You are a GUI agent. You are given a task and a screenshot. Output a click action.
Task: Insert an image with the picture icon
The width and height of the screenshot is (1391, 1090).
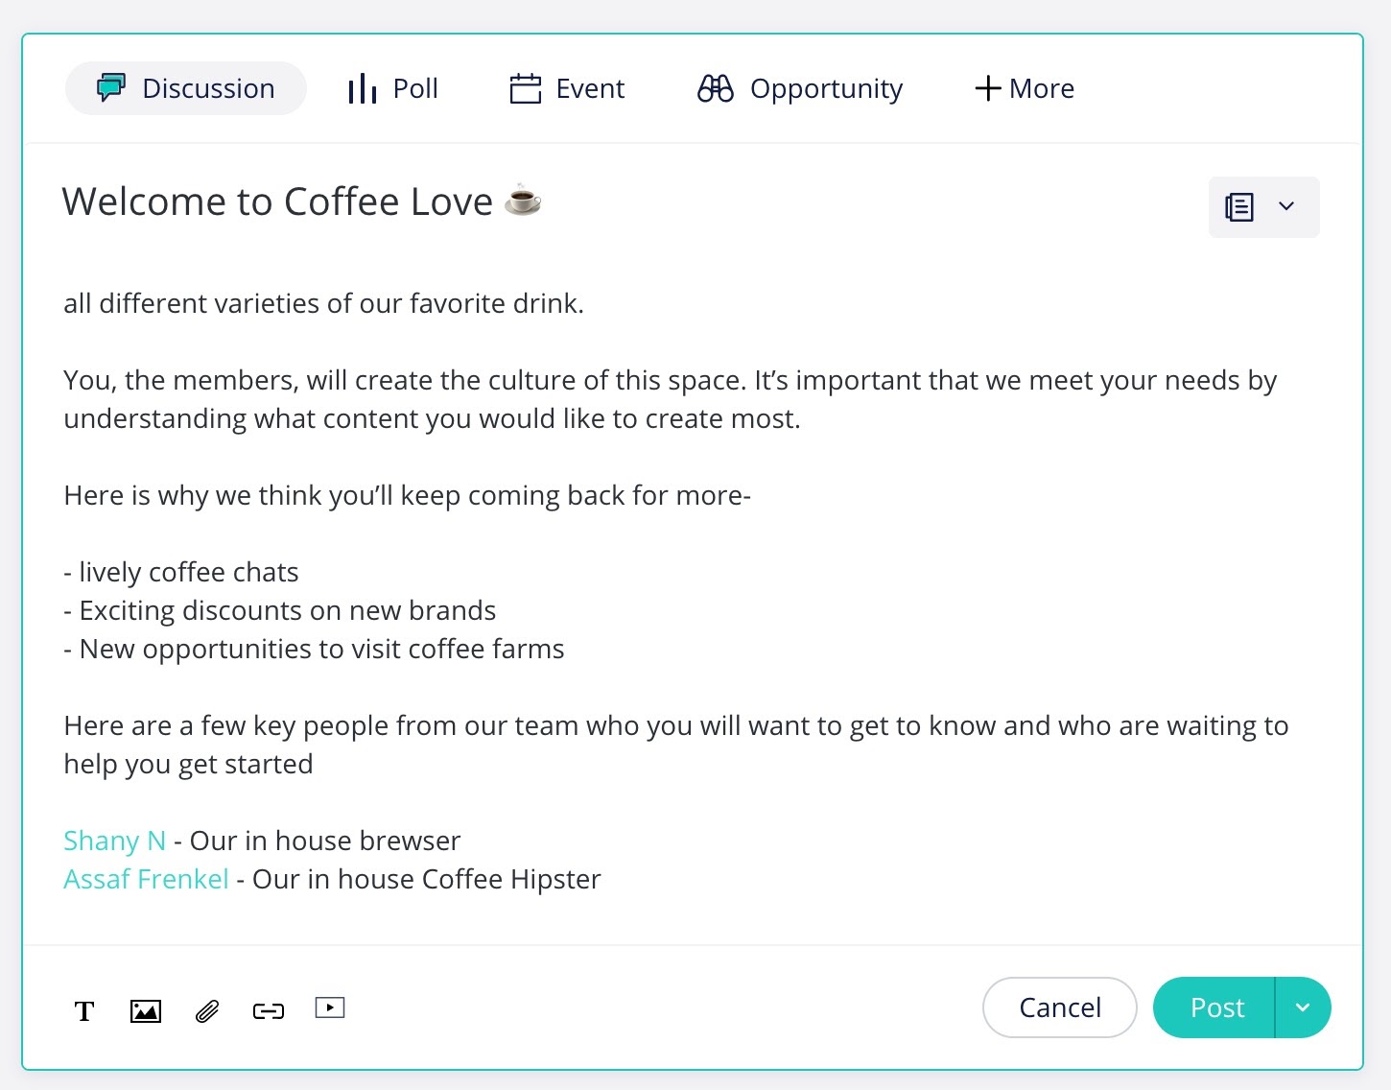(x=146, y=1010)
